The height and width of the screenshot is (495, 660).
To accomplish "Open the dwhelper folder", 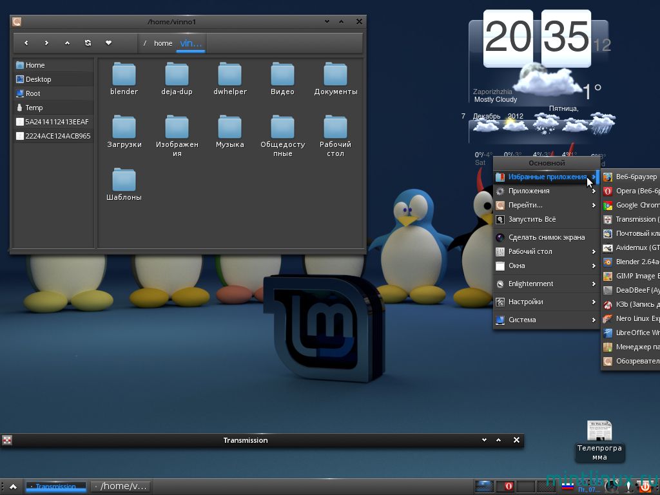I will pos(230,79).
